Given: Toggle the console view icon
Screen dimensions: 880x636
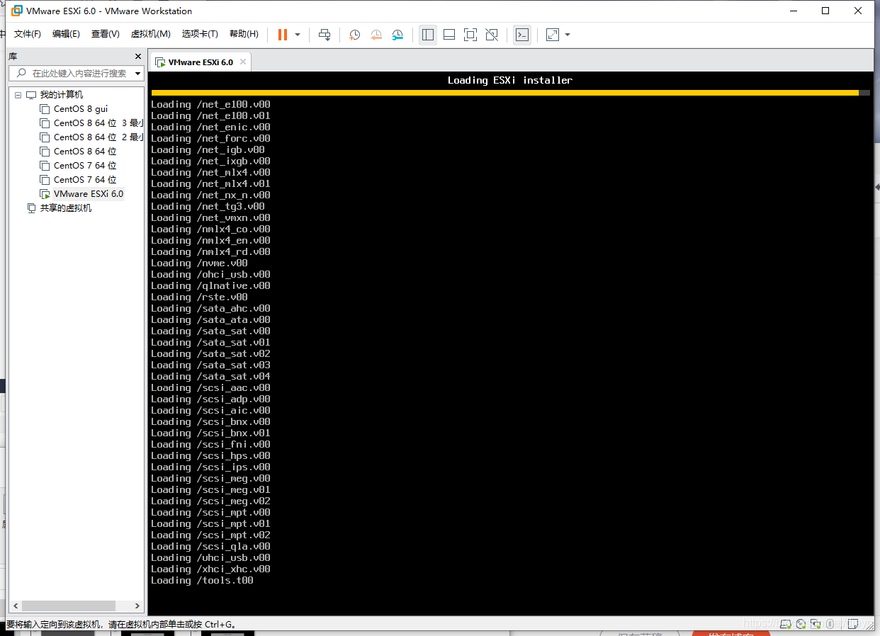Looking at the screenshot, I should coord(522,35).
